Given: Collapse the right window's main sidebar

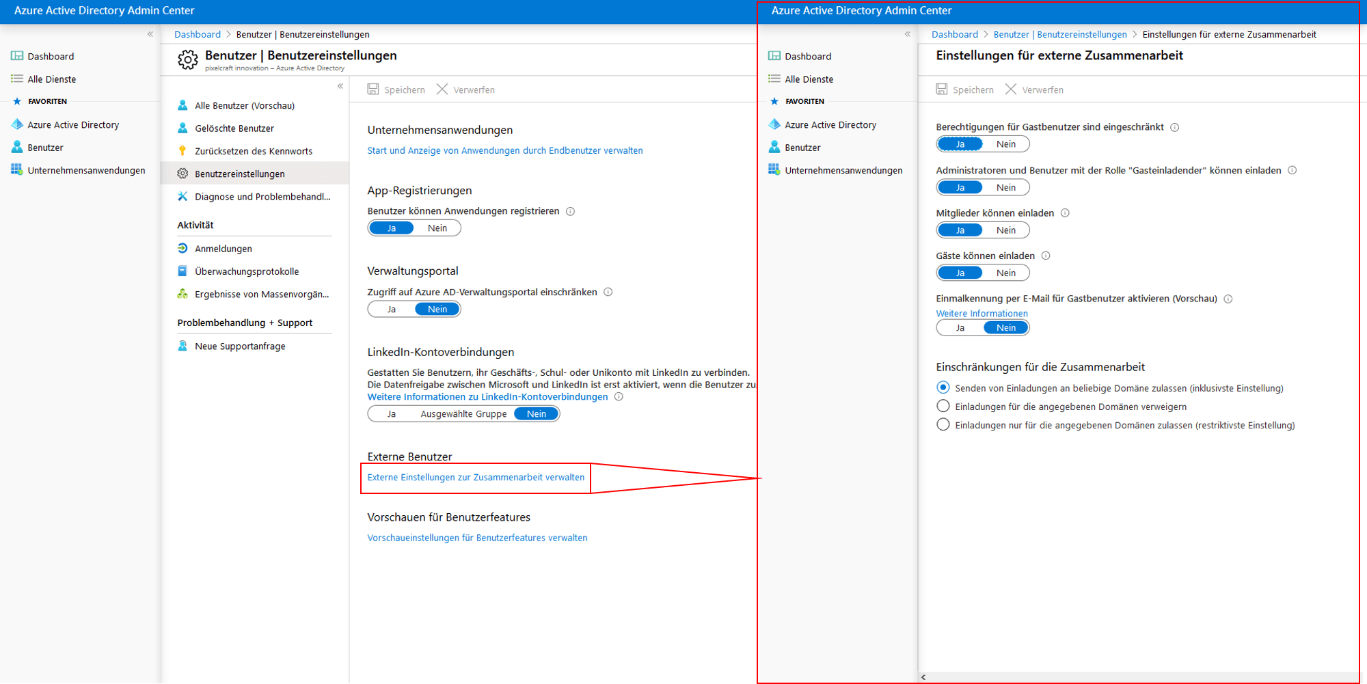Looking at the screenshot, I should [x=908, y=34].
